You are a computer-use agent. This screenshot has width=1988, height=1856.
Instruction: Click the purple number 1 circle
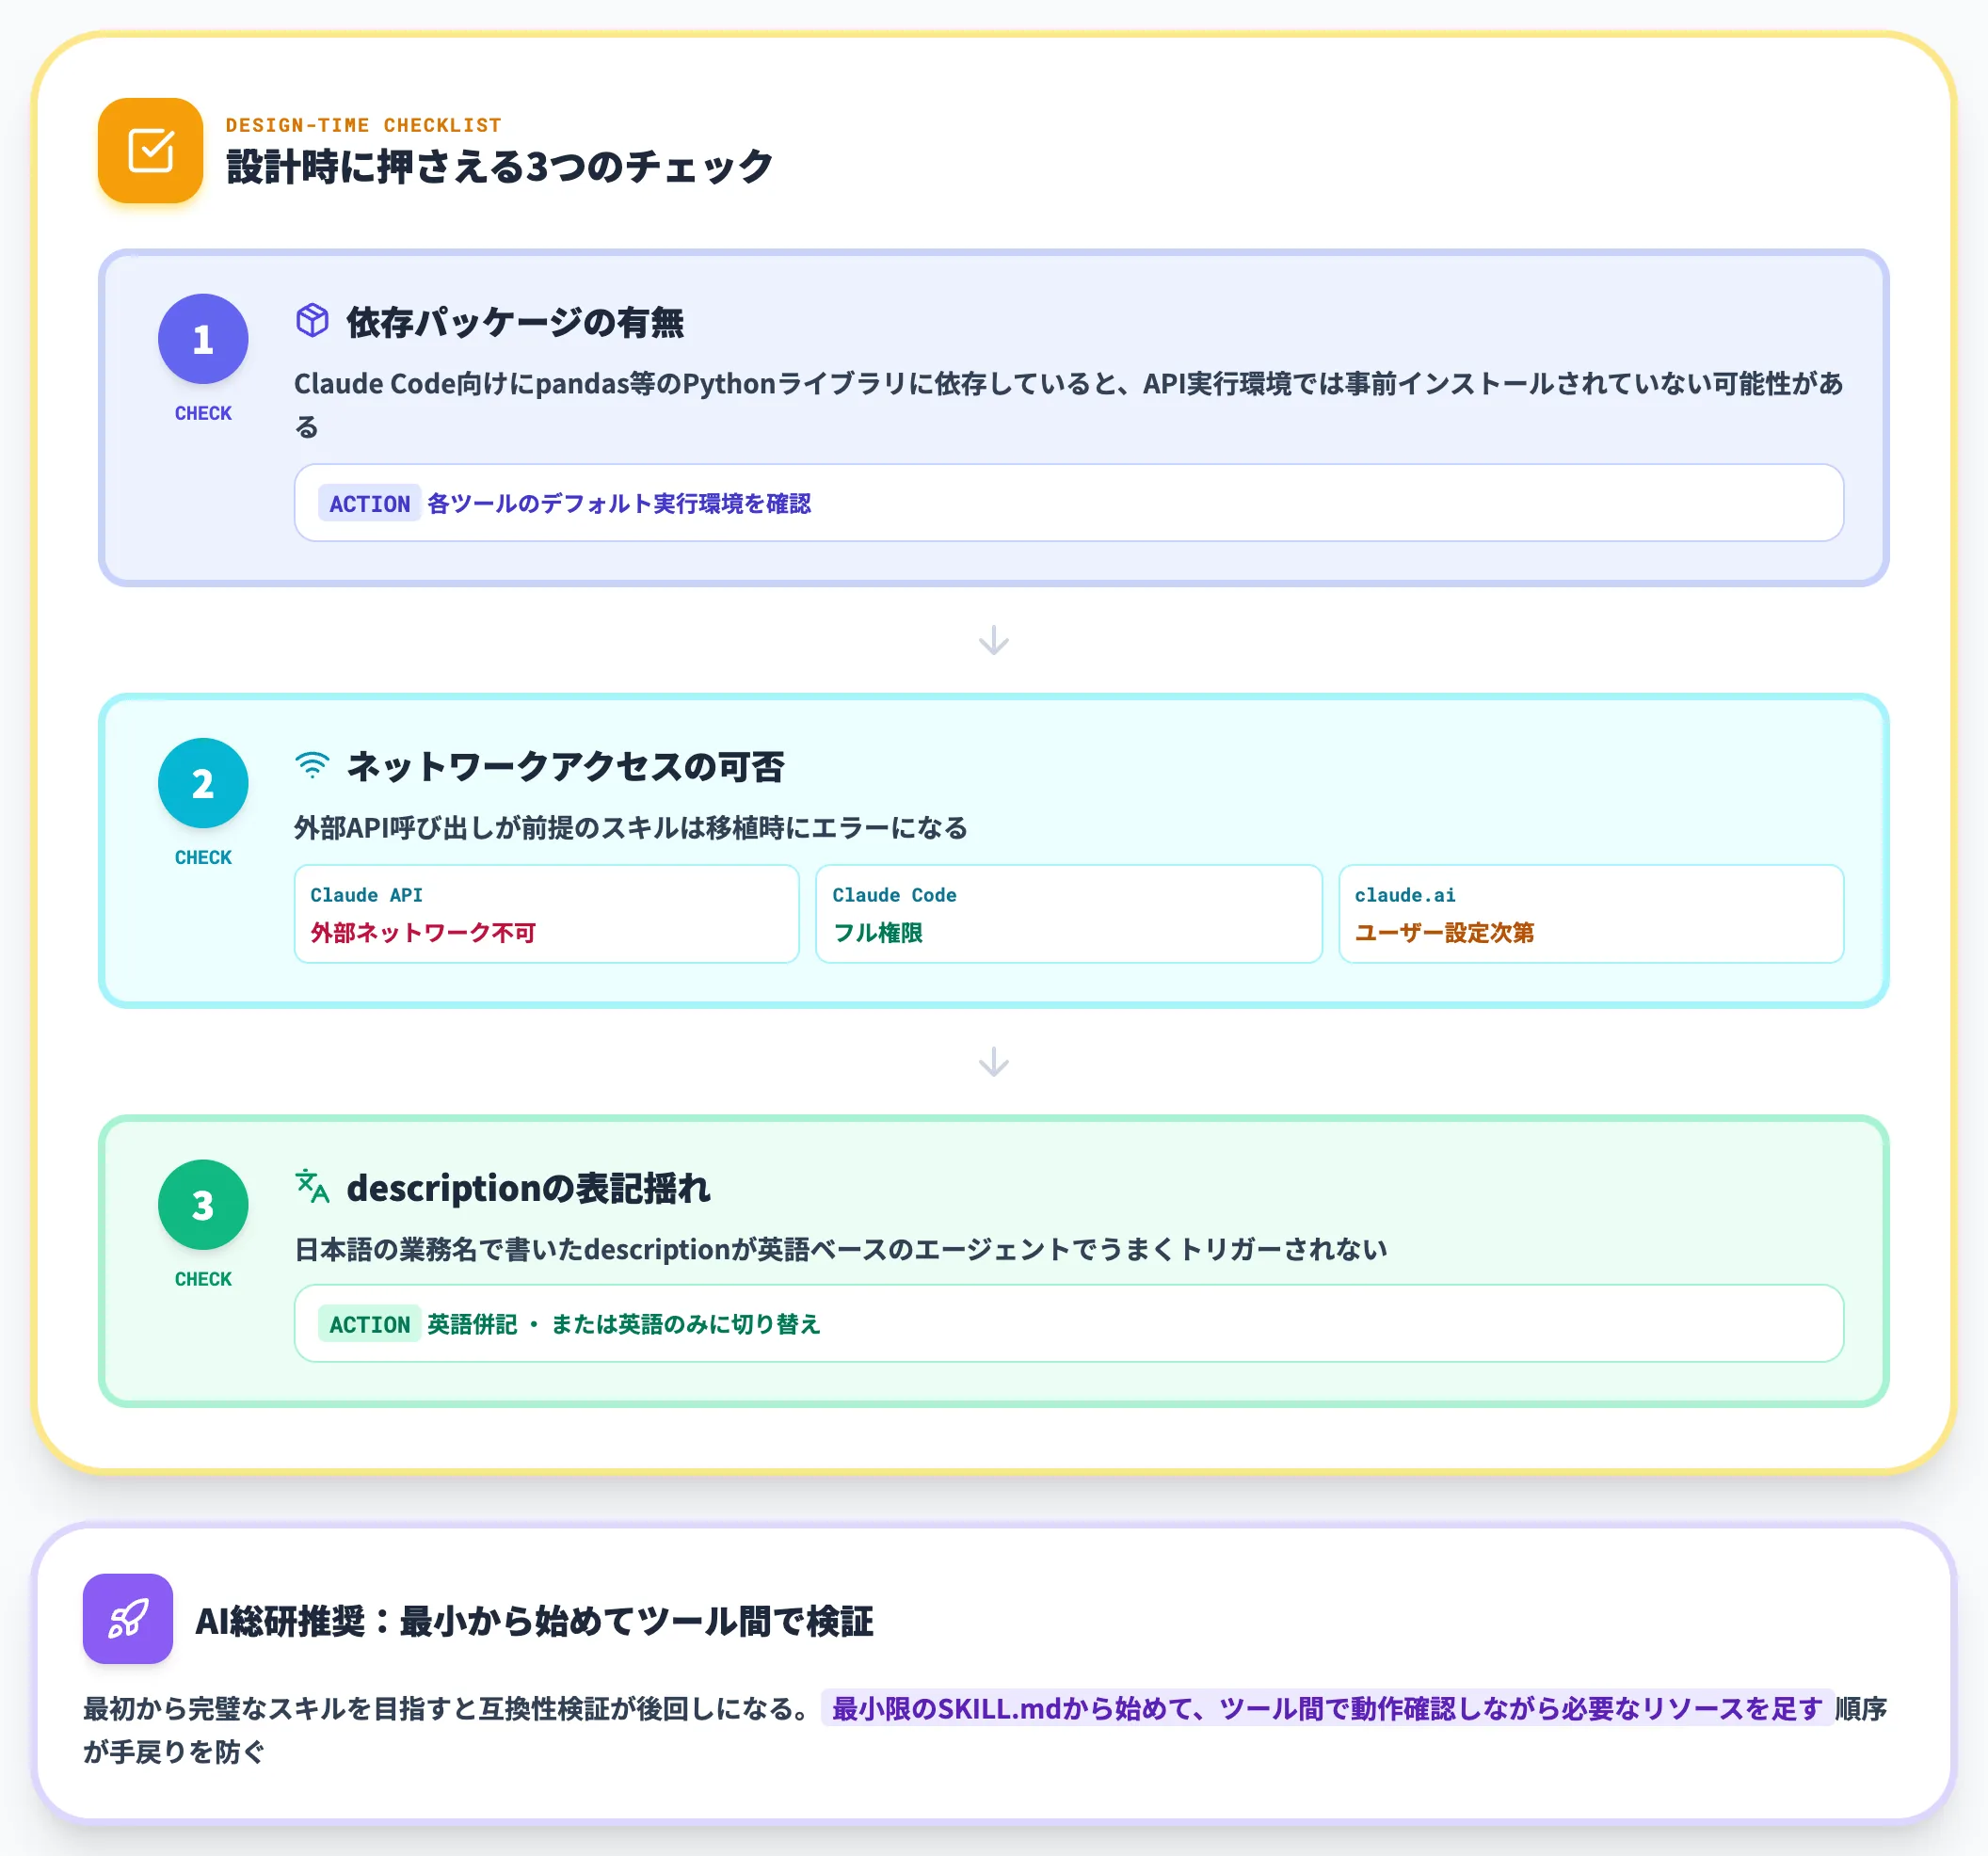point(203,339)
